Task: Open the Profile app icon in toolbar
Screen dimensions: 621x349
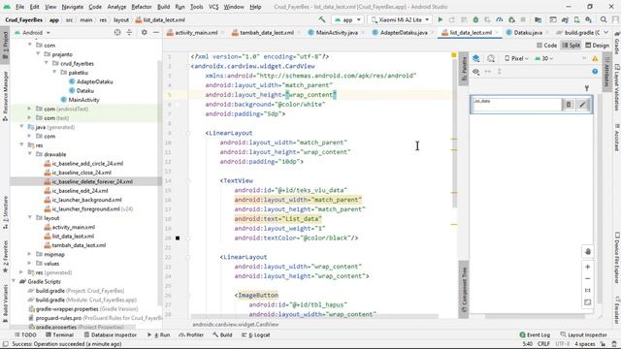Action: point(500,19)
